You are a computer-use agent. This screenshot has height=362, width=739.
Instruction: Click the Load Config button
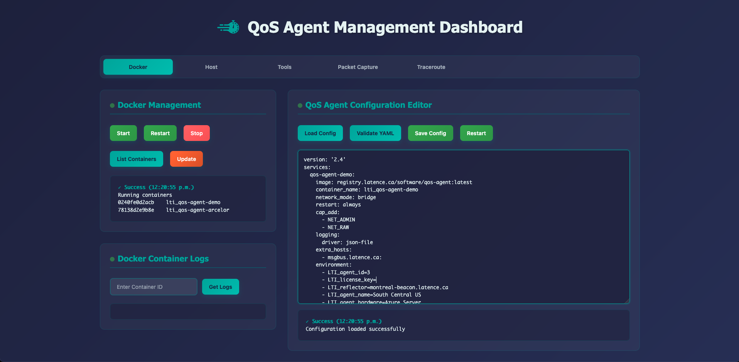click(320, 133)
